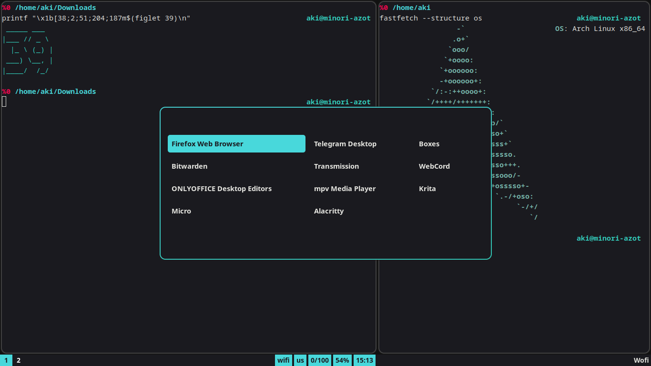The image size is (651, 366).
Task: Click the wifi status block
Action: click(284, 360)
